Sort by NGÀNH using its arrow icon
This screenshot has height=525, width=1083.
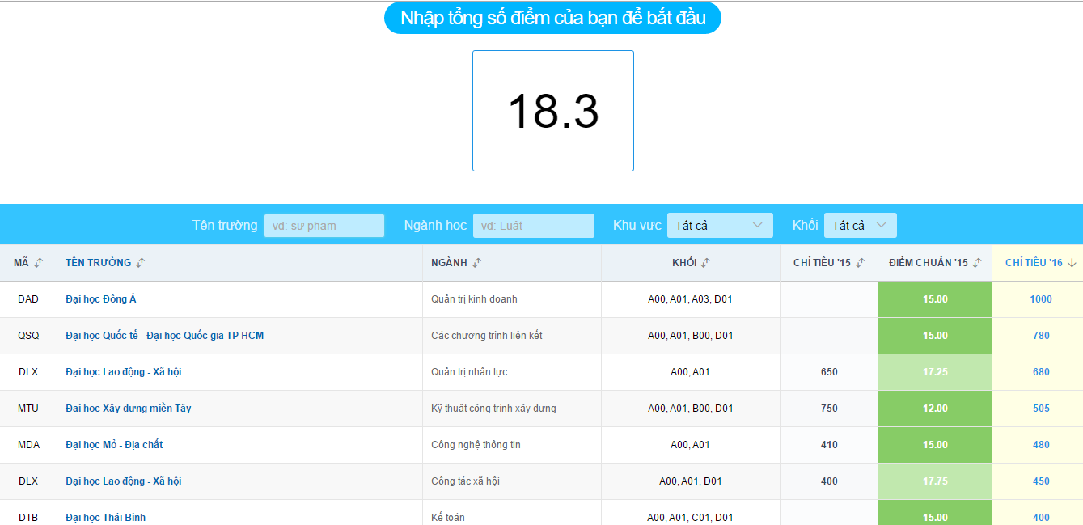tap(476, 263)
